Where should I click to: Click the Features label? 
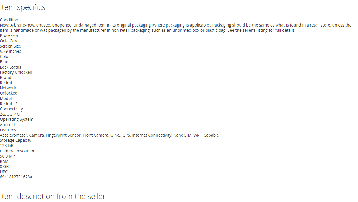8,130
